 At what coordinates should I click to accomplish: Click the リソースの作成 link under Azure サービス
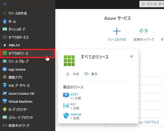tap(117, 40)
